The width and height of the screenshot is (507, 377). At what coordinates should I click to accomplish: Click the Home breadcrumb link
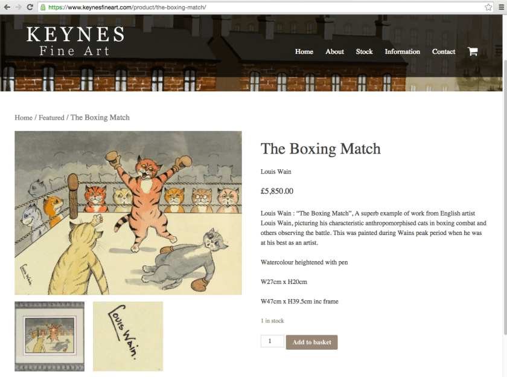[24, 117]
